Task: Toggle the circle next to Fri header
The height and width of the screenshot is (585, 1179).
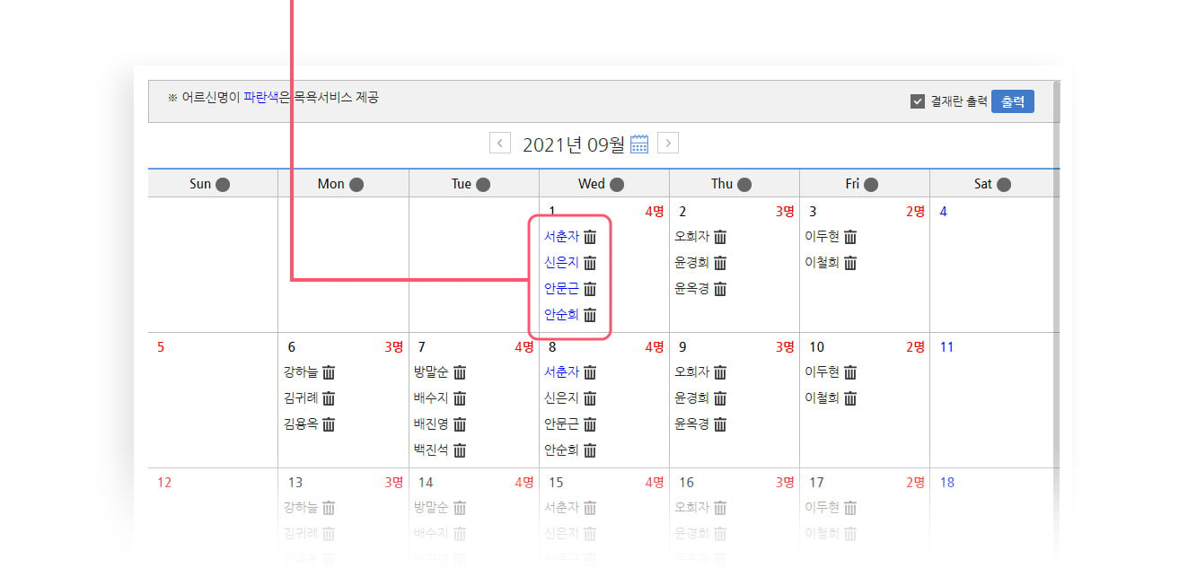Action: pos(870,185)
